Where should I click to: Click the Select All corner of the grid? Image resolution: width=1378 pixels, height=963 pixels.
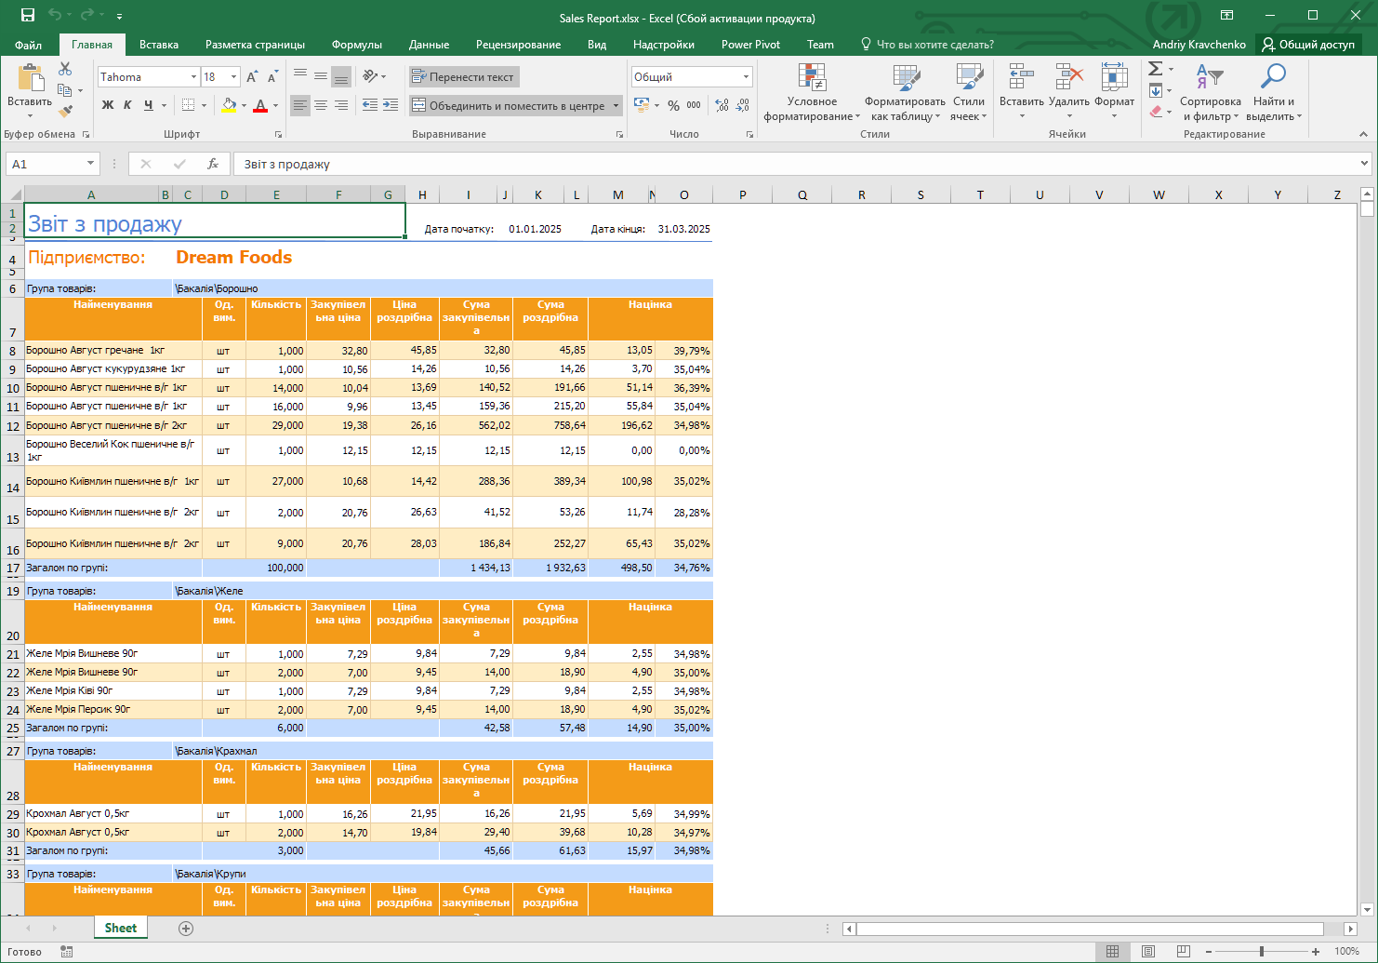[x=12, y=194]
